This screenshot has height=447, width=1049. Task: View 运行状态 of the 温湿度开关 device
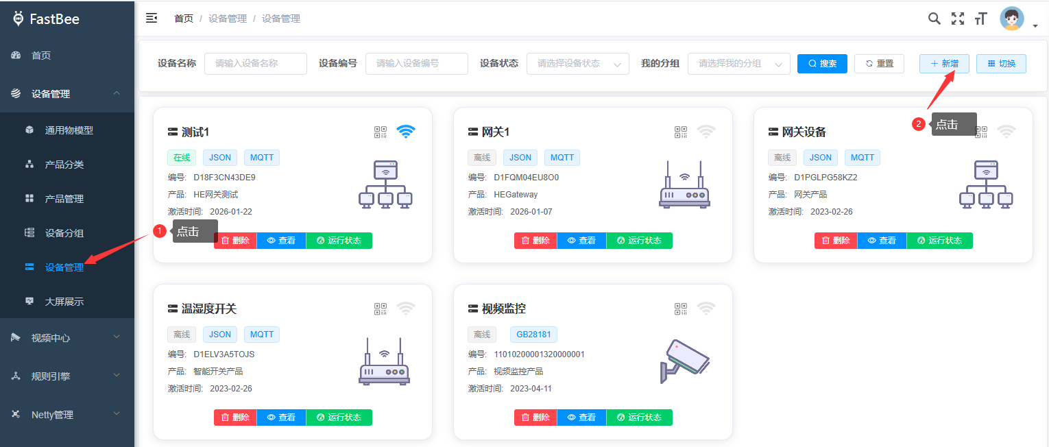pos(339,417)
